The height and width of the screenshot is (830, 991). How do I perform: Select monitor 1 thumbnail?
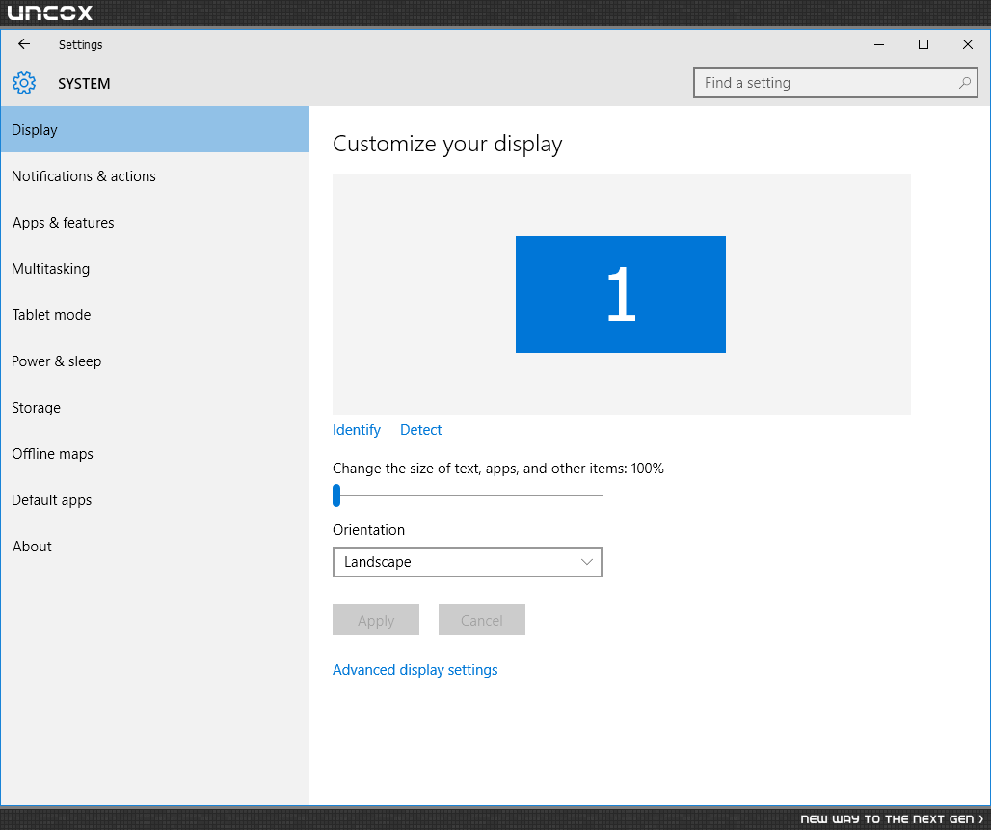(620, 294)
